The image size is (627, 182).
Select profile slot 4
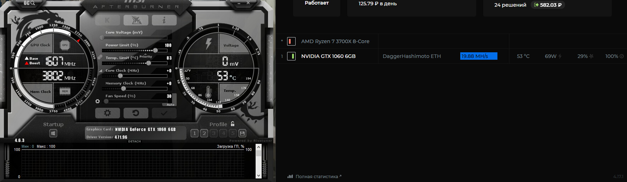pos(223,133)
